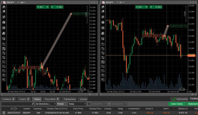Open cBots robot icon in m5 chart

pyautogui.click(x=4, y=28)
